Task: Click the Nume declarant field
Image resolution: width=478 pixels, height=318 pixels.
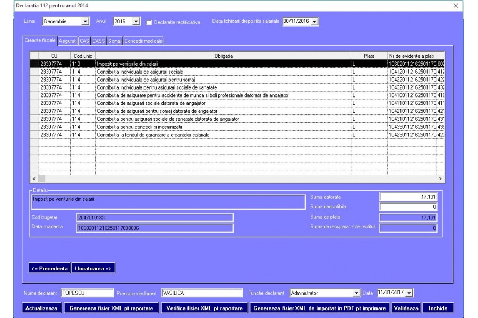Action: [87, 293]
